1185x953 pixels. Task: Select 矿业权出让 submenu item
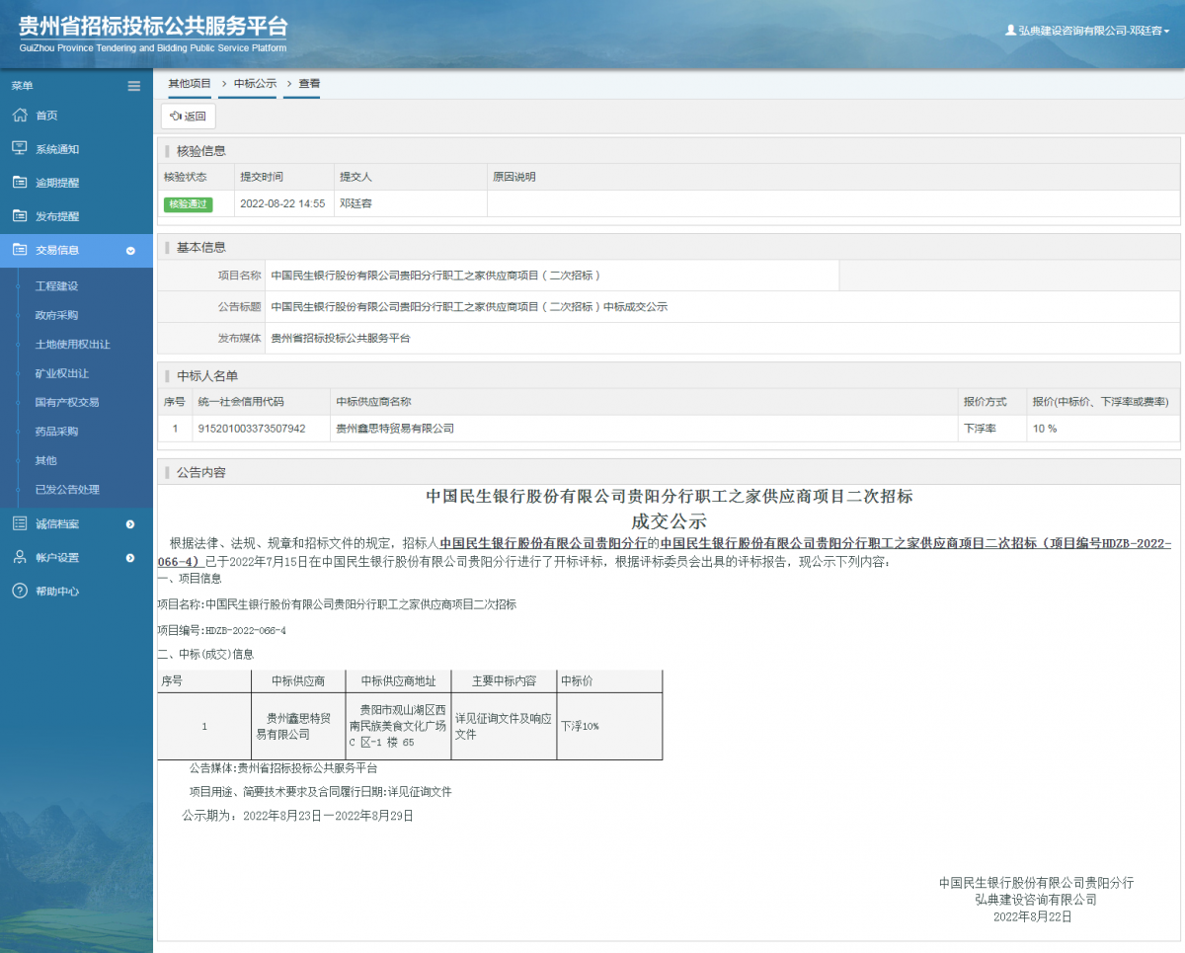(61, 373)
